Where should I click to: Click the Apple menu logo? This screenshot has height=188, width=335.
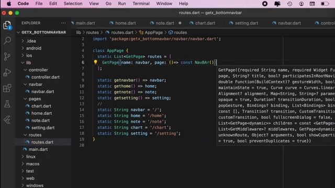(x=9, y=4)
